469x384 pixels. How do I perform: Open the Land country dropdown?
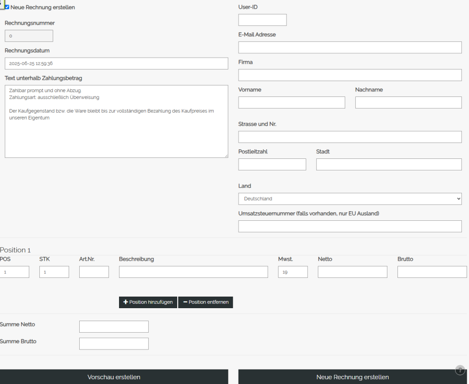coord(349,198)
